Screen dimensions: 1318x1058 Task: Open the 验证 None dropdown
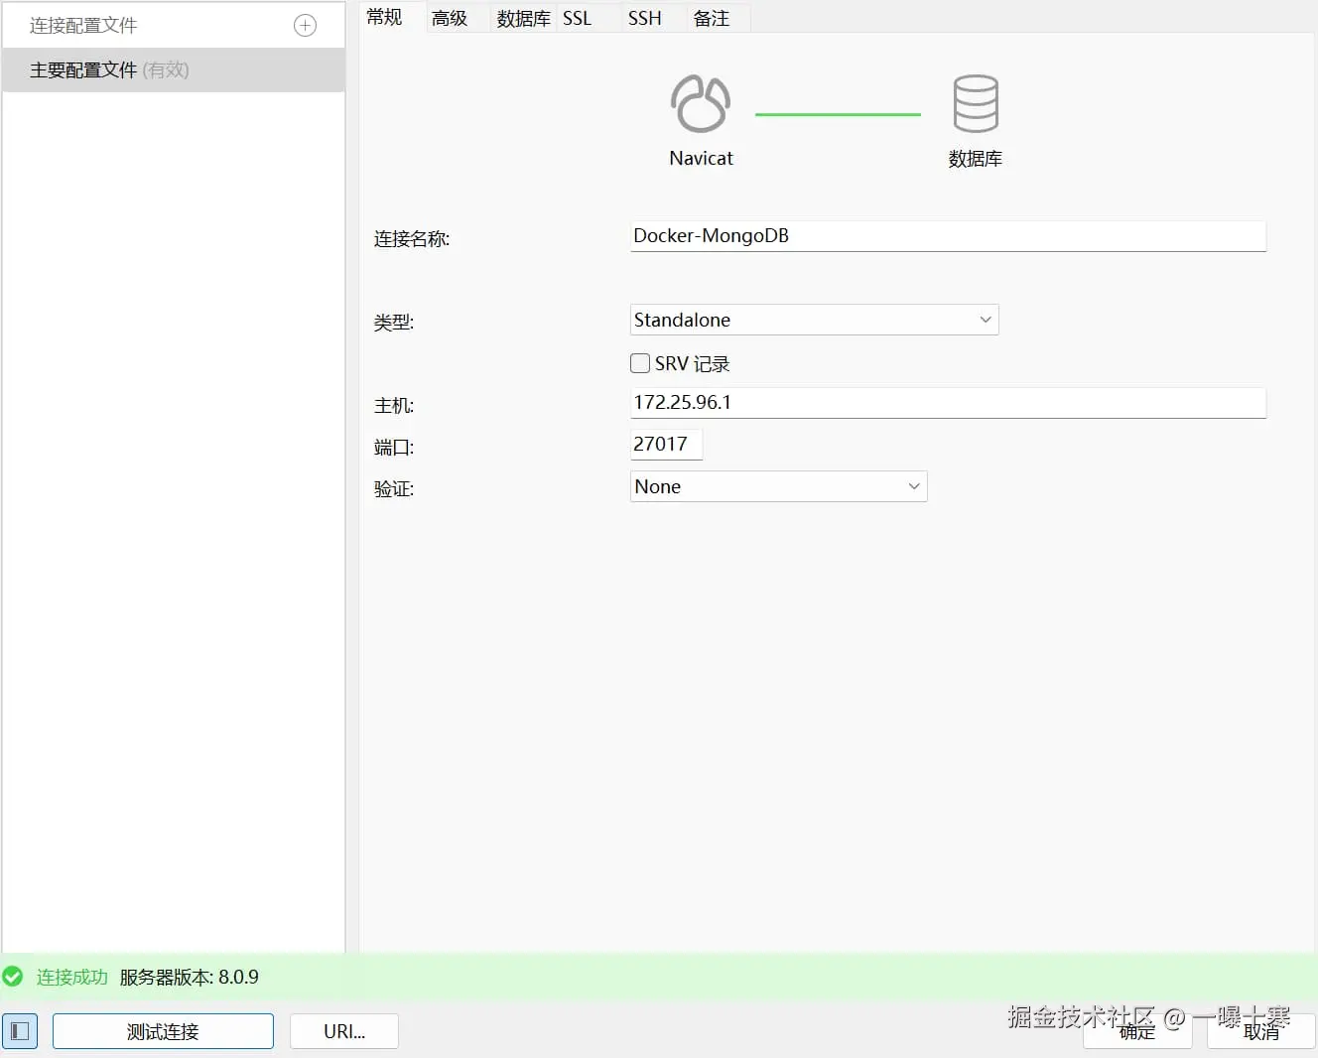coord(778,486)
